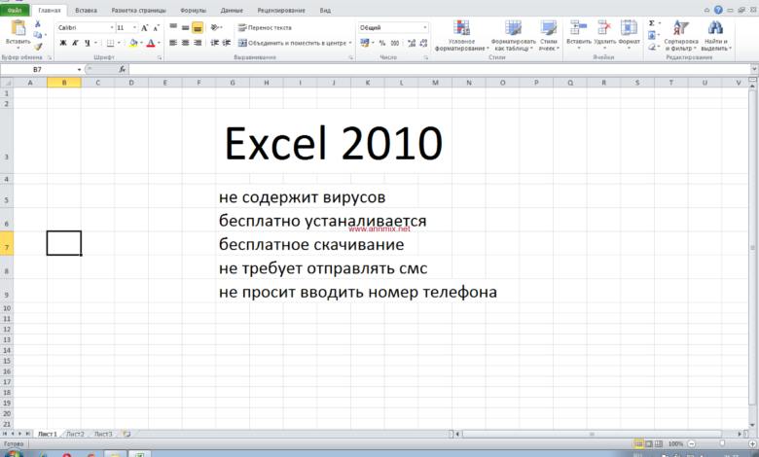This screenshot has height=457, width=759.
Task: Decrease decimal places
Action: tap(423, 43)
